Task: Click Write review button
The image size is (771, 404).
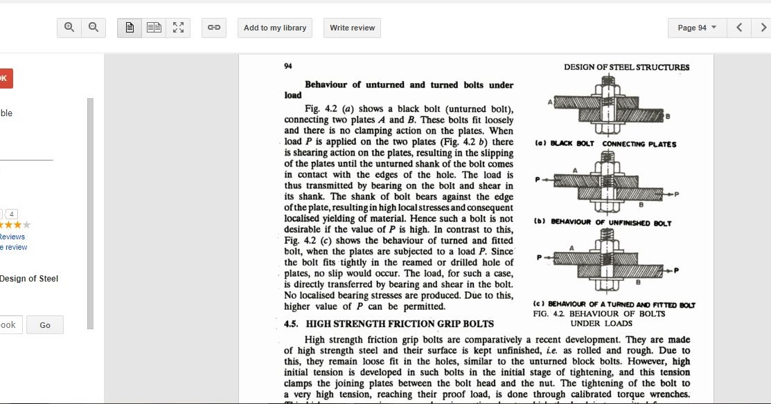Action: (x=352, y=28)
